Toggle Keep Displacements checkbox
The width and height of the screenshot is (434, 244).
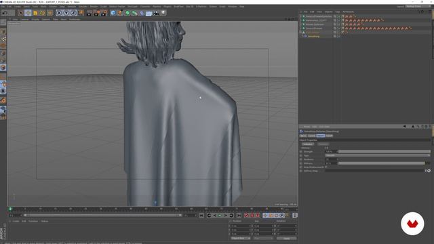coord(326,167)
